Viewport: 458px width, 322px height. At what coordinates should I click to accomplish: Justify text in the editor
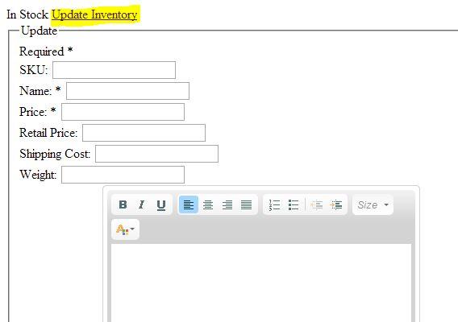pos(246,204)
